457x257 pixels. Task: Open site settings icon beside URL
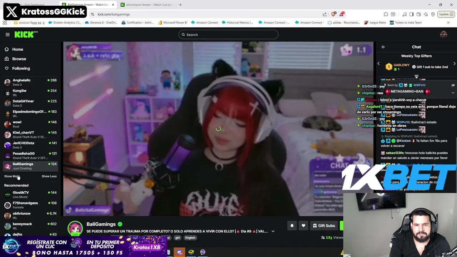pyautogui.click(x=92, y=14)
